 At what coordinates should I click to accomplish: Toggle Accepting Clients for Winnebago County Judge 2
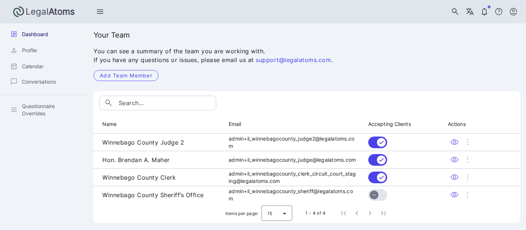click(x=378, y=142)
